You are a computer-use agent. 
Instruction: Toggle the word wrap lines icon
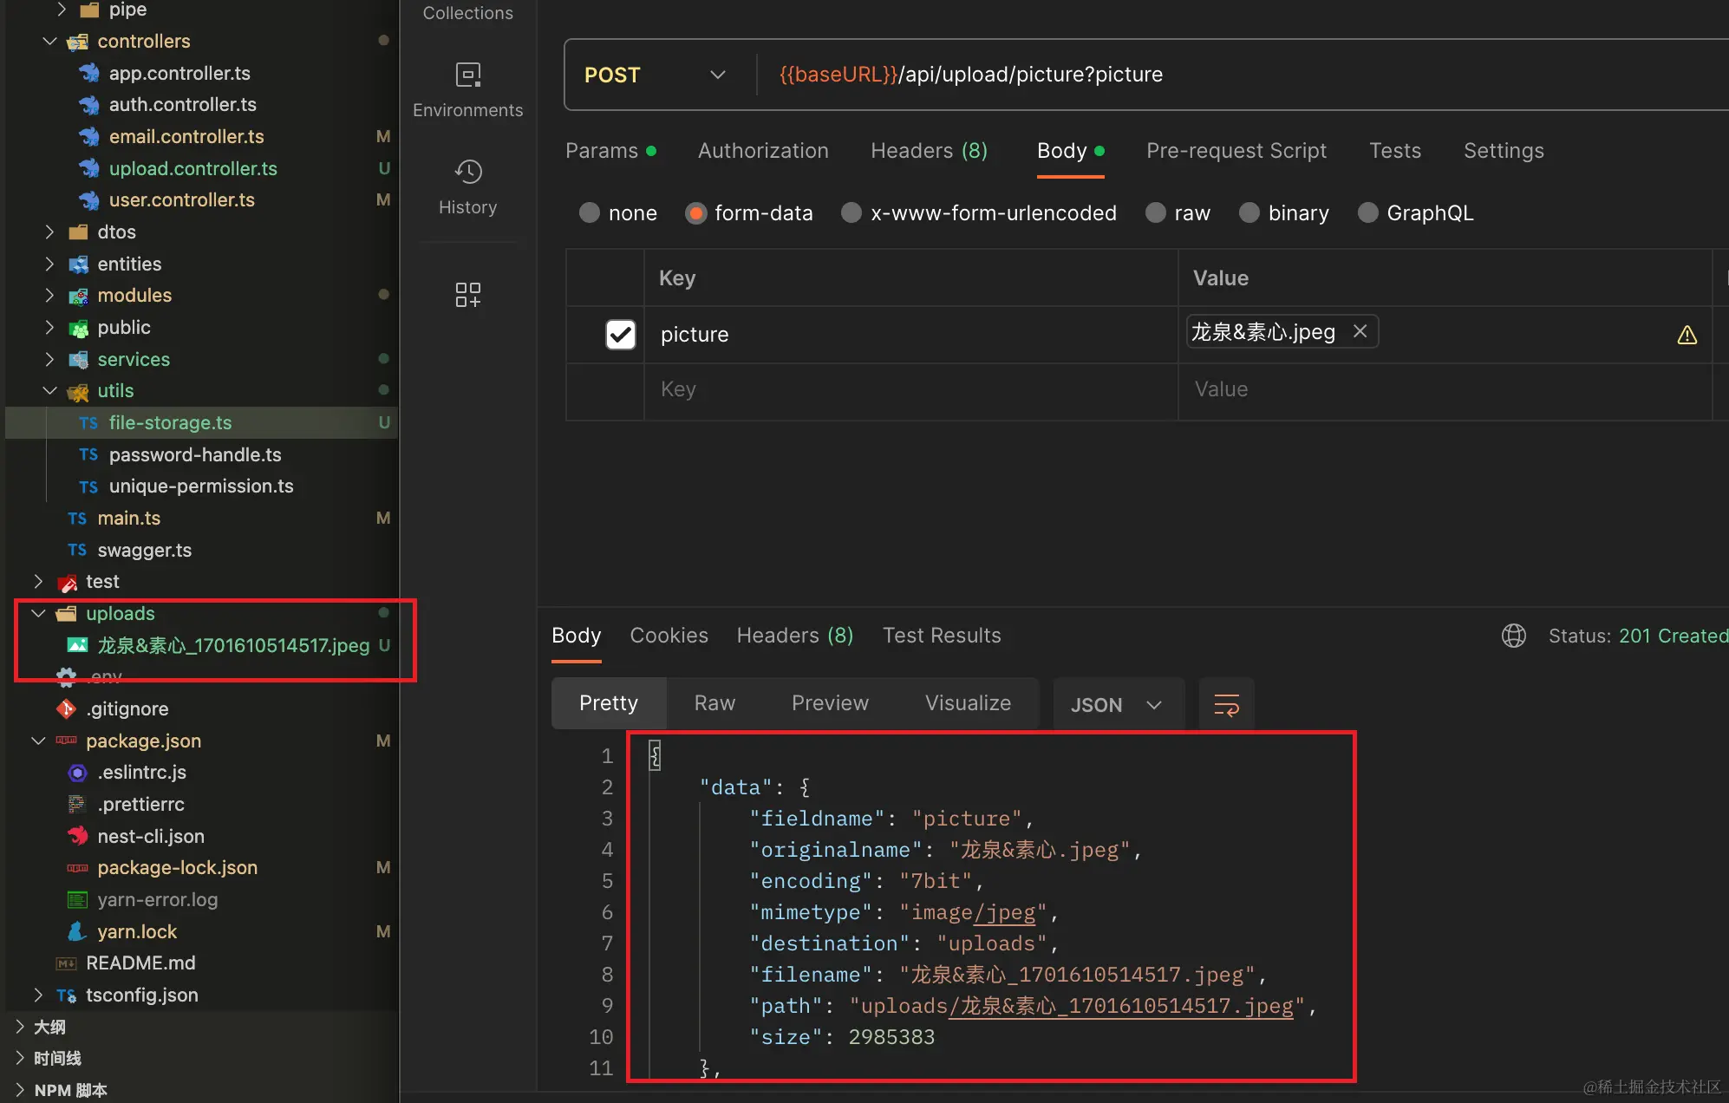pos(1226,704)
